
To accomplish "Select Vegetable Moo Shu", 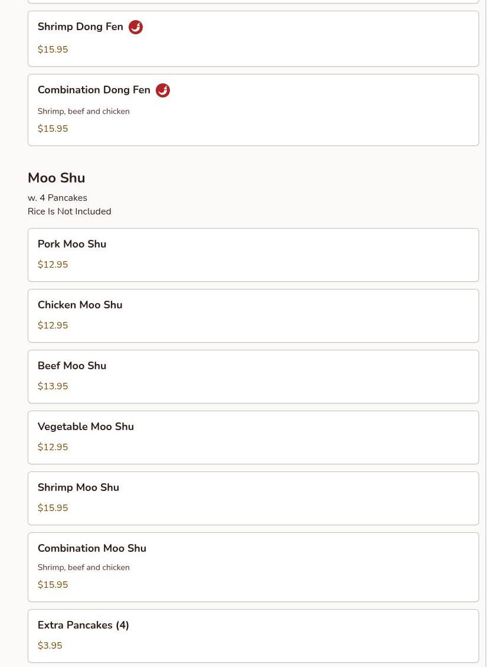I will (x=253, y=437).
